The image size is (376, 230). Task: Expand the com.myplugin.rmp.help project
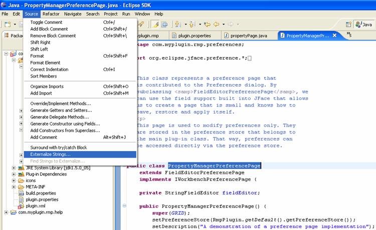click(x=6, y=212)
